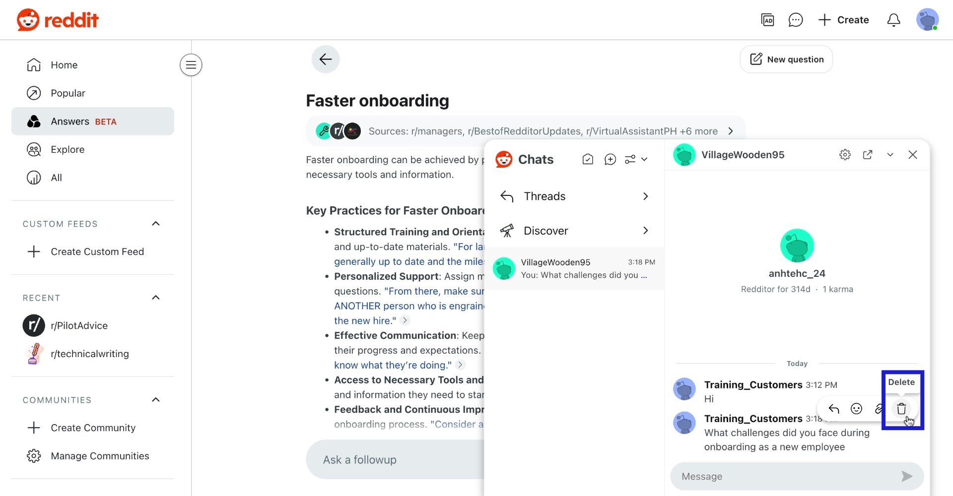
Task: Reply to message using arrow icon
Action: coord(834,409)
